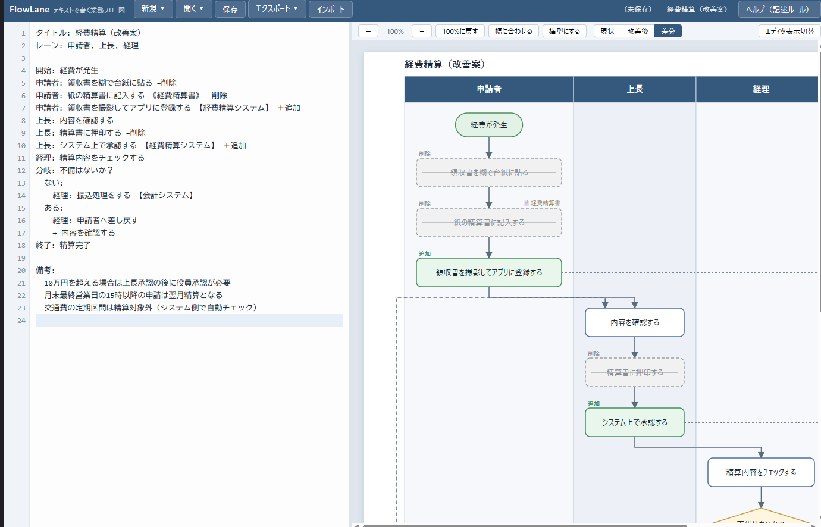The image size is (821, 527).
Task: Zoom in with the plus button
Action: [422, 31]
